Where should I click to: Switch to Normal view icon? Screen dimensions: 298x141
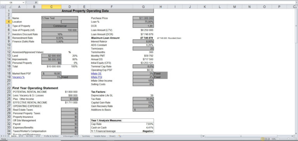point(262,139)
